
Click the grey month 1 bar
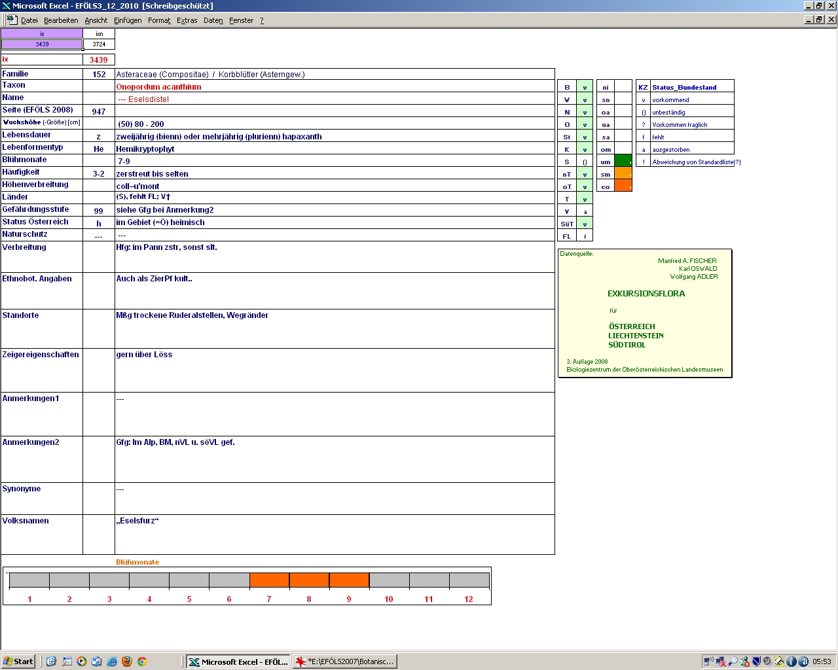29,580
